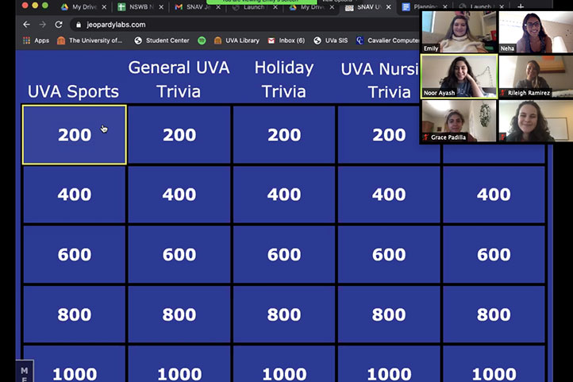Click the General UVA Trivia heading
The width and height of the screenshot is (573, 382).
[x=179, y=79]
